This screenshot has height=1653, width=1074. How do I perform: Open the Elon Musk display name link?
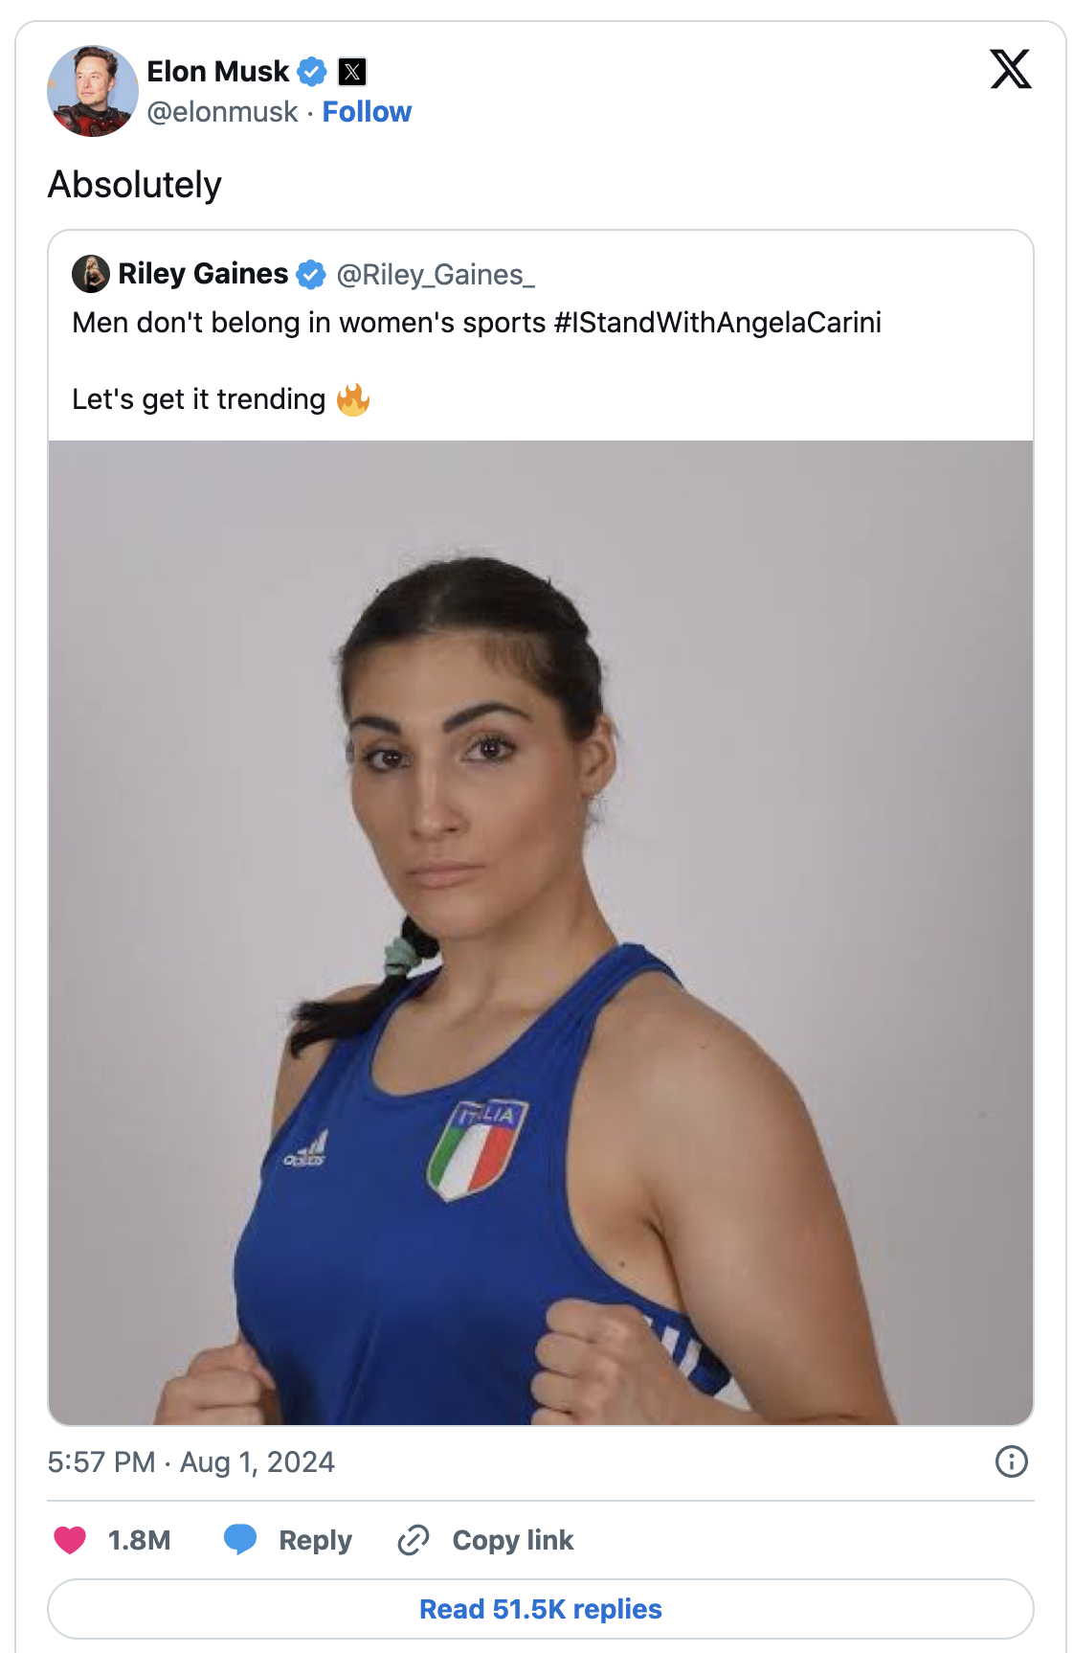(x=217, y=72)
